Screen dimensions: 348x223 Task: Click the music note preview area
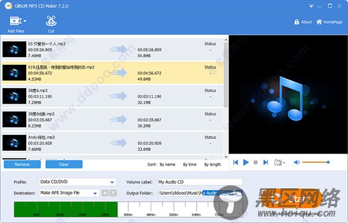pyautogui.click(x=288, y=94)
